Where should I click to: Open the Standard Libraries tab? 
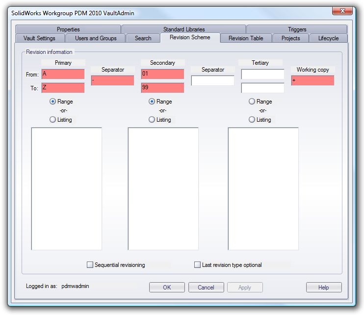coord(184,29)
